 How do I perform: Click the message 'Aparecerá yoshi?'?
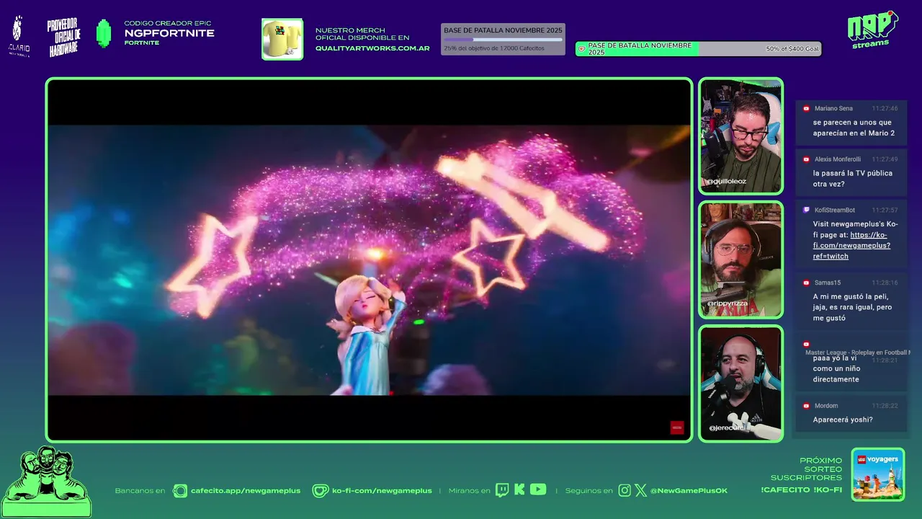point(843,420)
